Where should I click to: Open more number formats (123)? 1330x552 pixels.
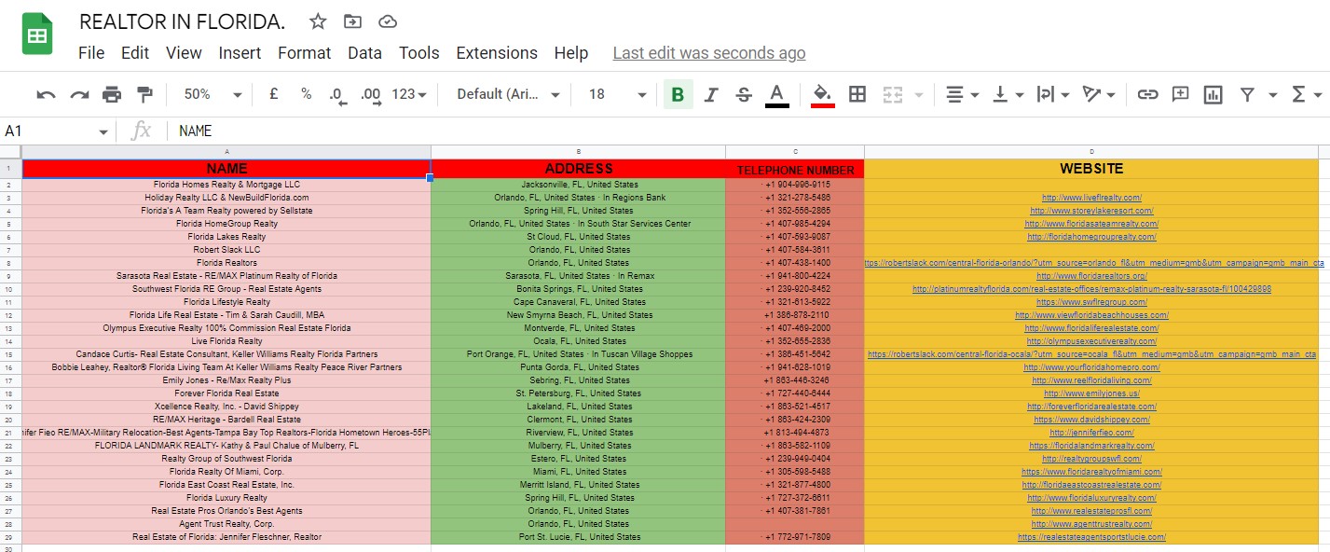coord(409,94)
